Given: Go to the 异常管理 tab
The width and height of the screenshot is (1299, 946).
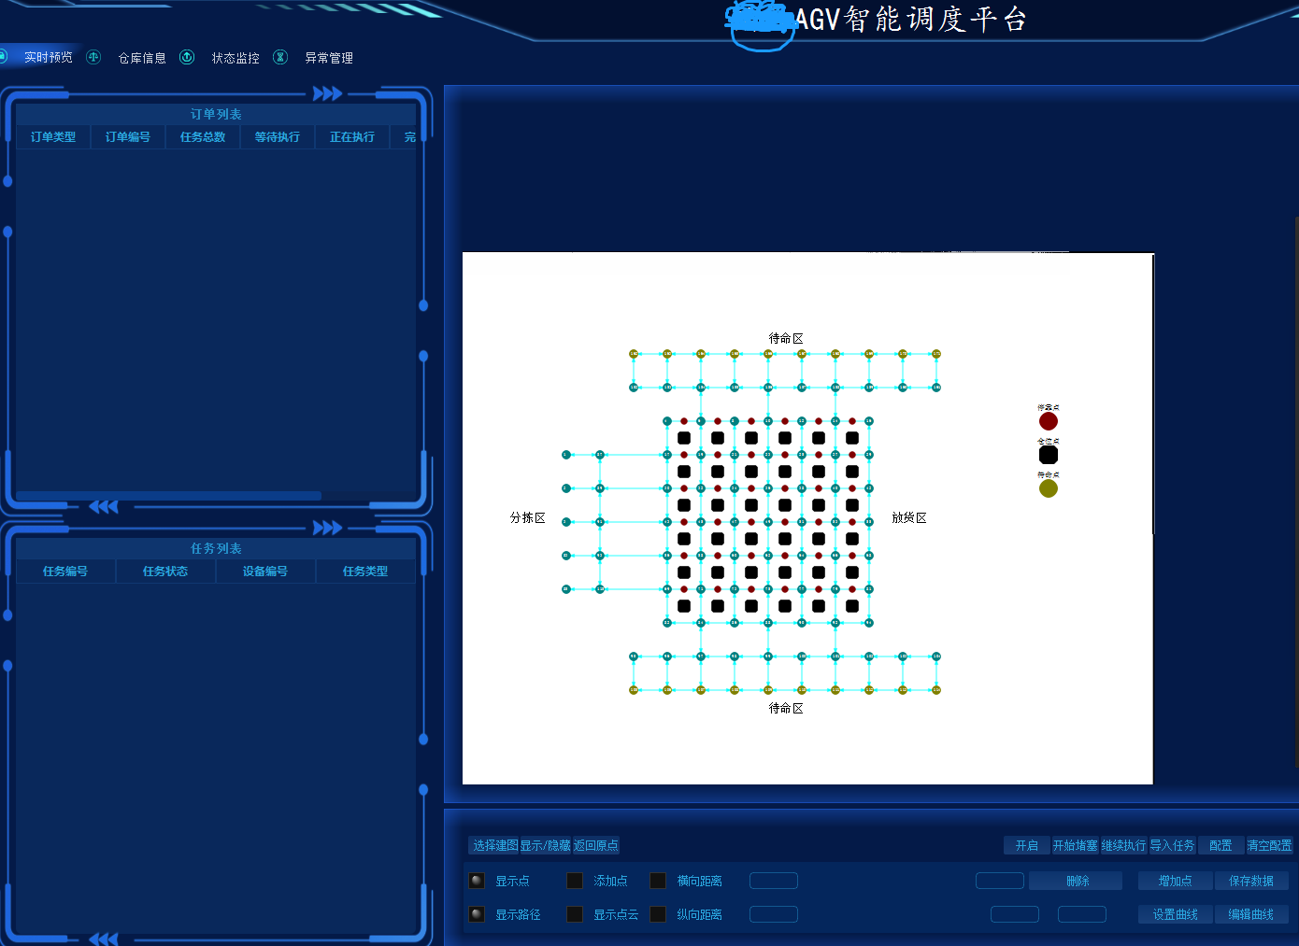Looking at the screenshot, I should (x=329, y=58).
